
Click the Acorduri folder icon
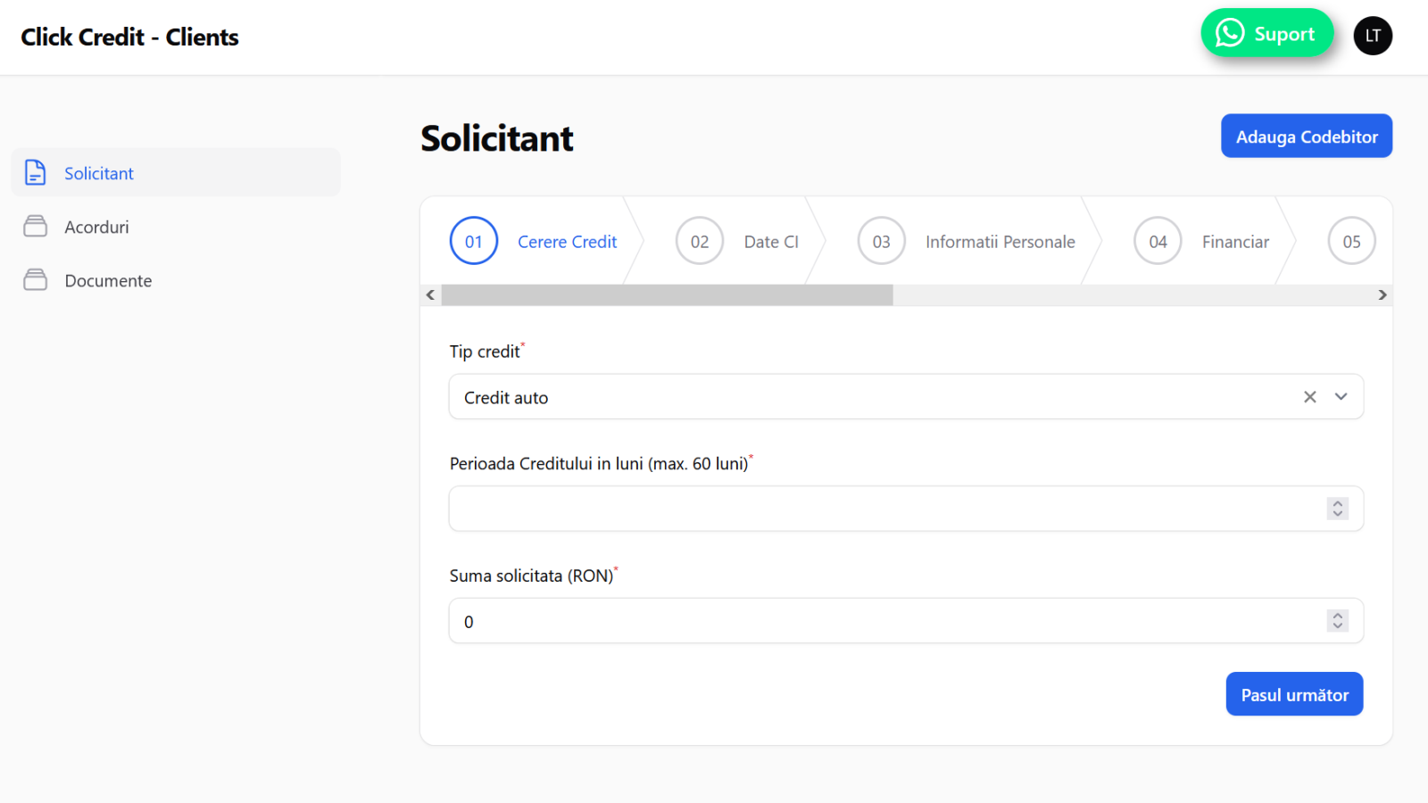click(35, 227)
